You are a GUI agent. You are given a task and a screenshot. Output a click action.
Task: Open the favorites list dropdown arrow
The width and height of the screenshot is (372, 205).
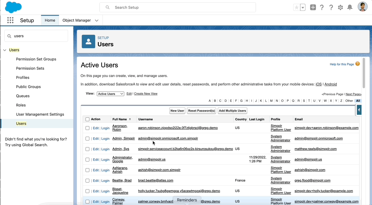303,8
